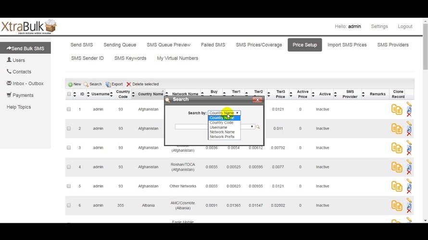Clone the record for row ID 2
Viewport: 428px width, 240px height.
(397, 129)
